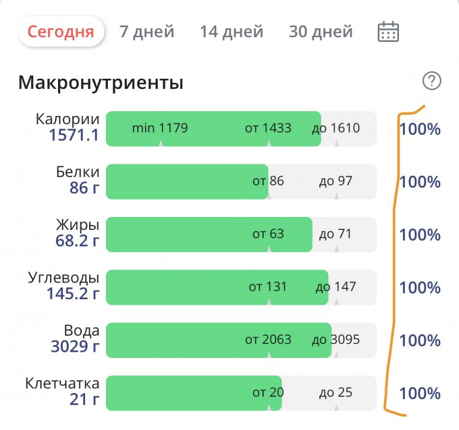Click the question mark help icon
This screenshot has height=430, width=459.
(431, 82)
